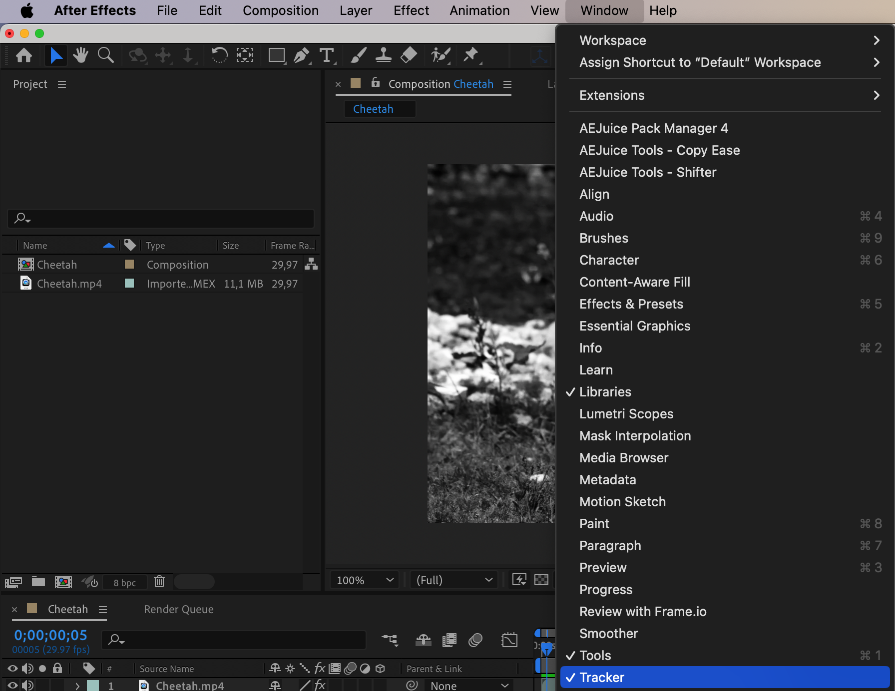The image size is (895, 691).
Task: Toggle the Tracker panel off
Action: click(601, 678)
